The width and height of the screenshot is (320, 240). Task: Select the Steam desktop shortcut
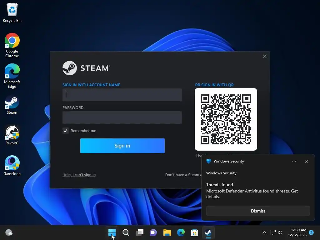pyautogui.click(x=12, y=105)
